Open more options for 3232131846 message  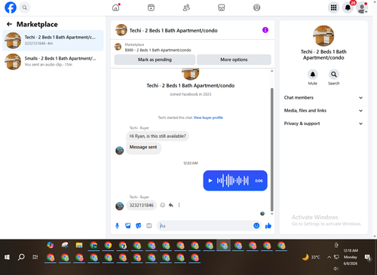click(x=179, y=205)
